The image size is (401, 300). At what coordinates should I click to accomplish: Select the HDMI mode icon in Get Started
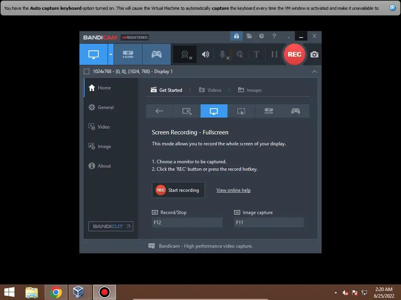pos(269,111)
